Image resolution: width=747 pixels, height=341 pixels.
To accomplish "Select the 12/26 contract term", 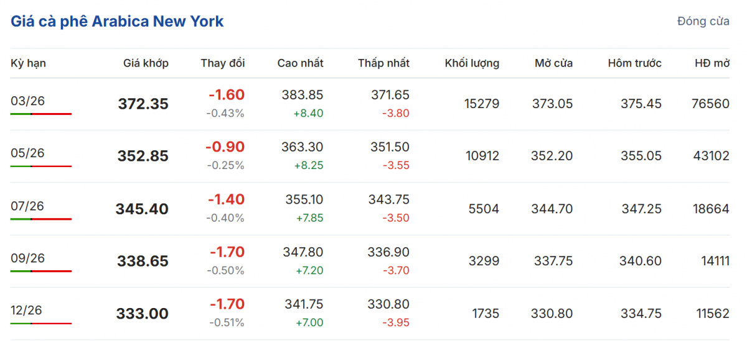I will click(x=28, y=311).
